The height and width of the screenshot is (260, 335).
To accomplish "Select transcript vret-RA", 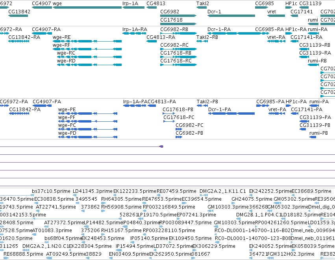I will 276,41.
